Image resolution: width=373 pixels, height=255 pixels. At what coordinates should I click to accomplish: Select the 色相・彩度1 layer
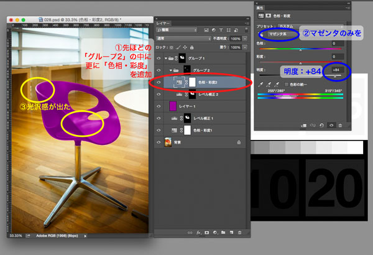tap(206, 131)
